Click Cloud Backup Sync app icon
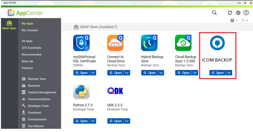This screenshot has width=253, height=132. 183,43
